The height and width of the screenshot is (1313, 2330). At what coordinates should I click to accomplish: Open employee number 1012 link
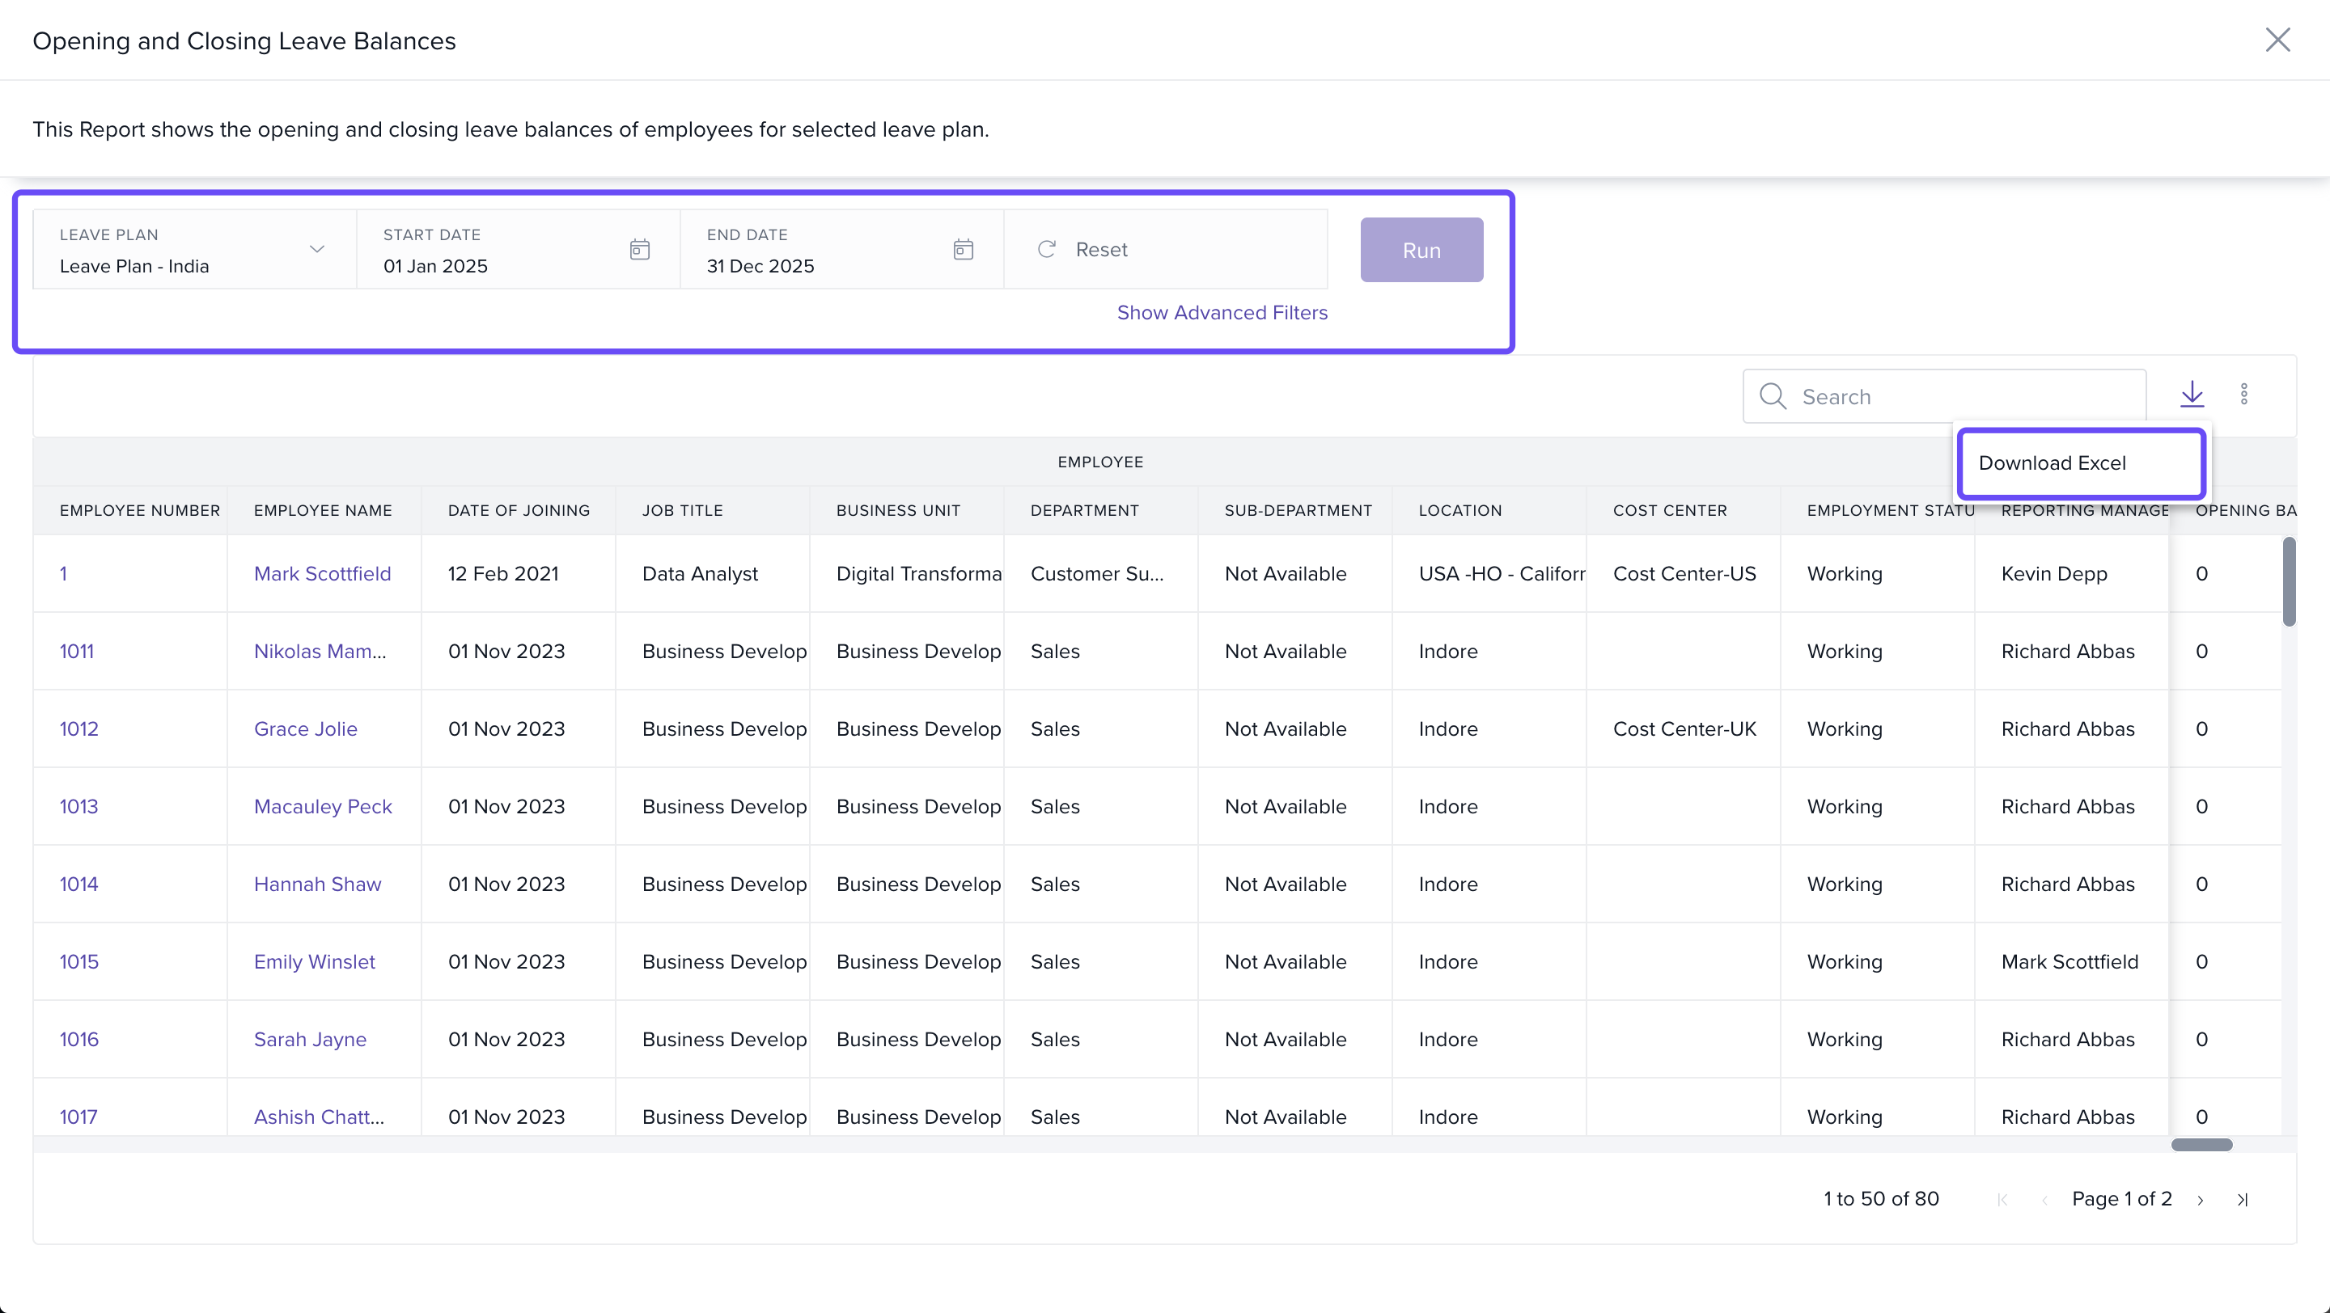pyautogui.click(x=78, y=729)
